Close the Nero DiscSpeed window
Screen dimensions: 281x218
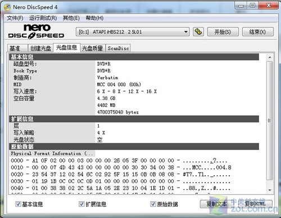point(269,6)
